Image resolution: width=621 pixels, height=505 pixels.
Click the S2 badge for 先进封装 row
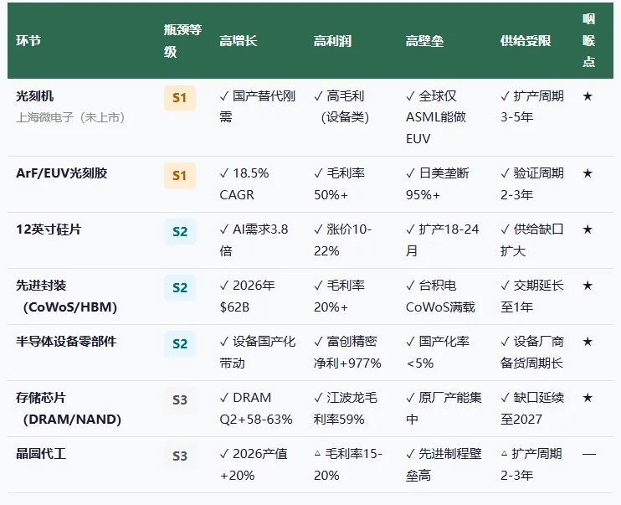(x=180, y=288)
